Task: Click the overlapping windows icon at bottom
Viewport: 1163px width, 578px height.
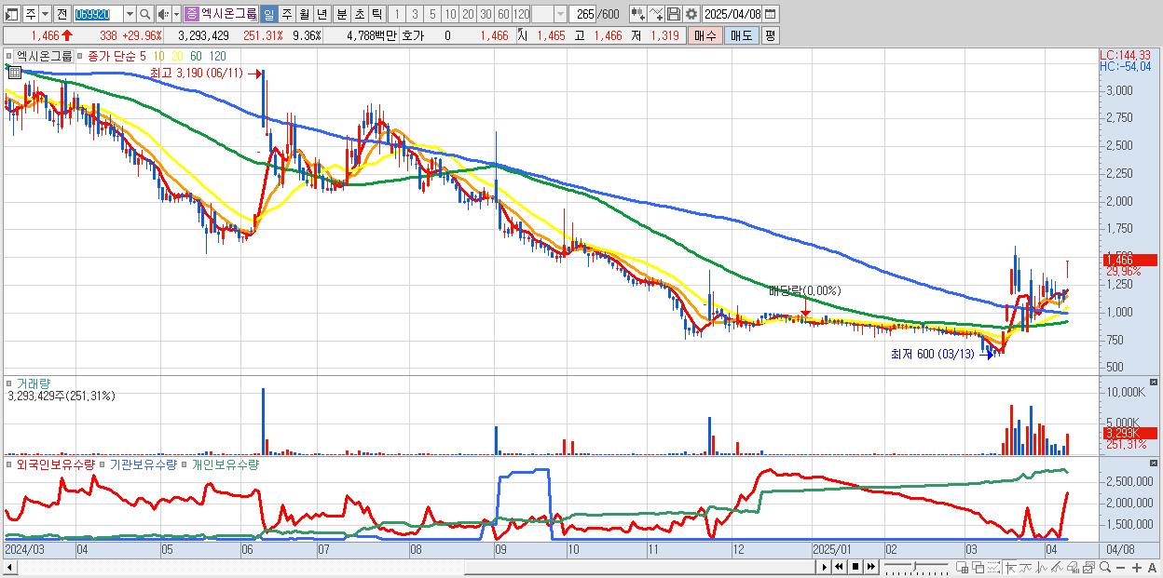Action: (978, 567)
